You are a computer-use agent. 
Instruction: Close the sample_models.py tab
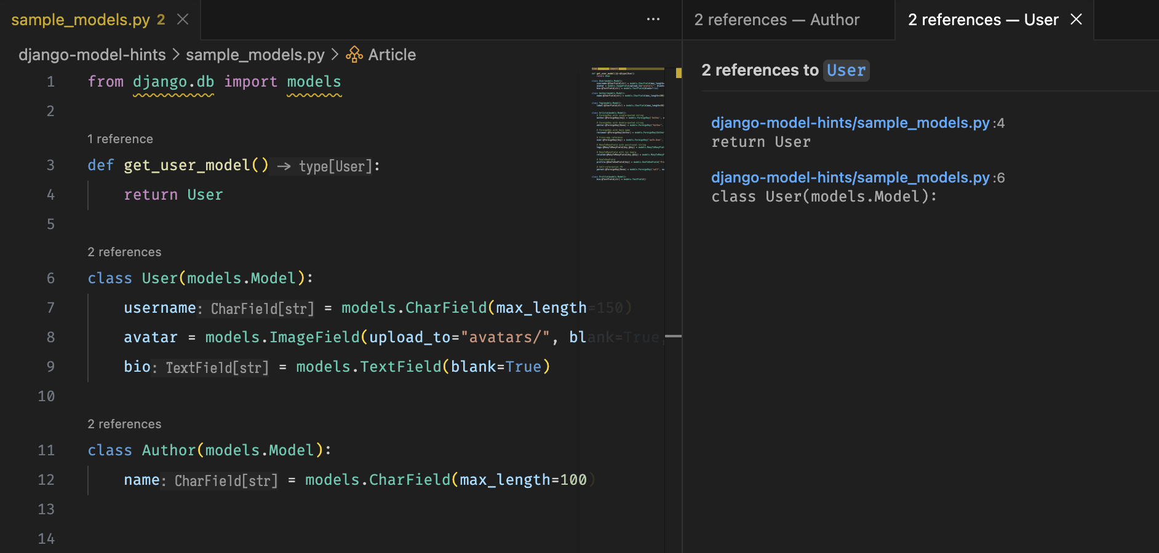coord(183,20)
